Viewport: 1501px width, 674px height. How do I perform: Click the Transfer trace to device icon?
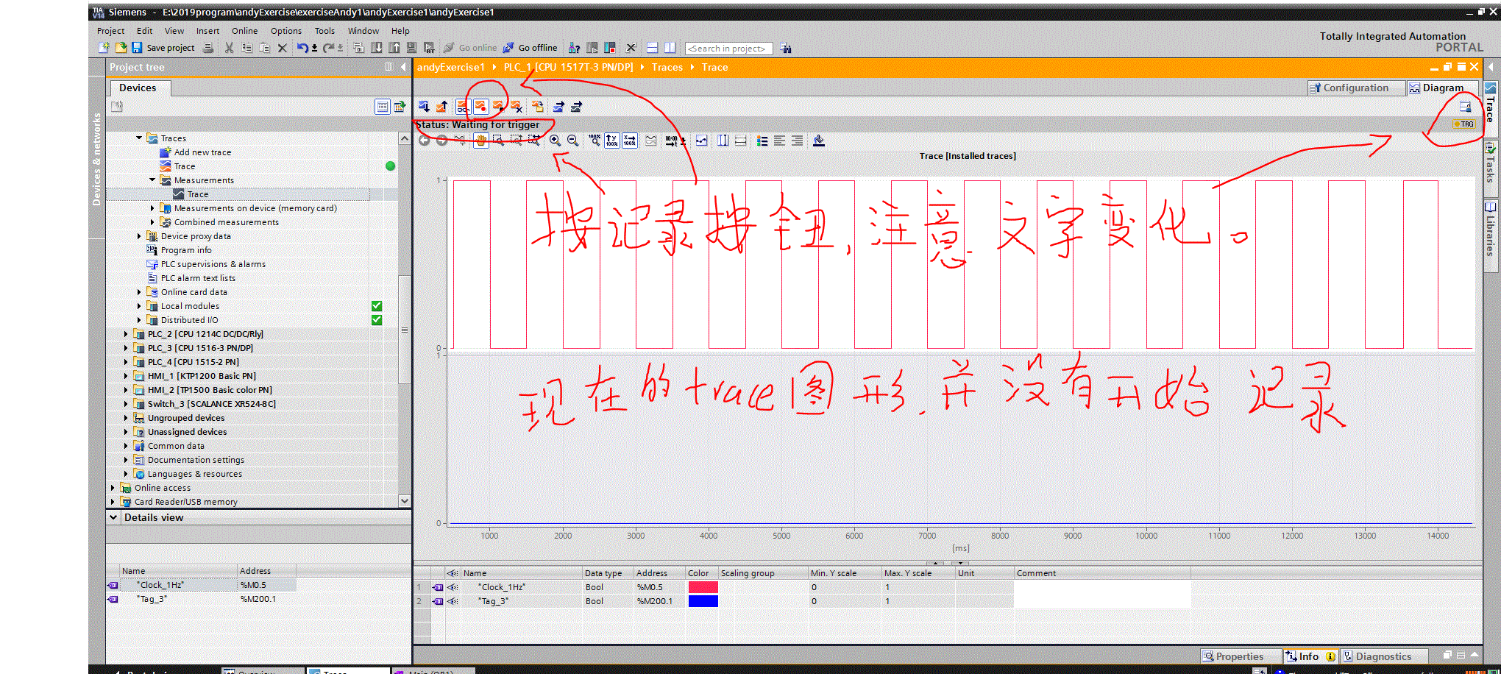425,107
